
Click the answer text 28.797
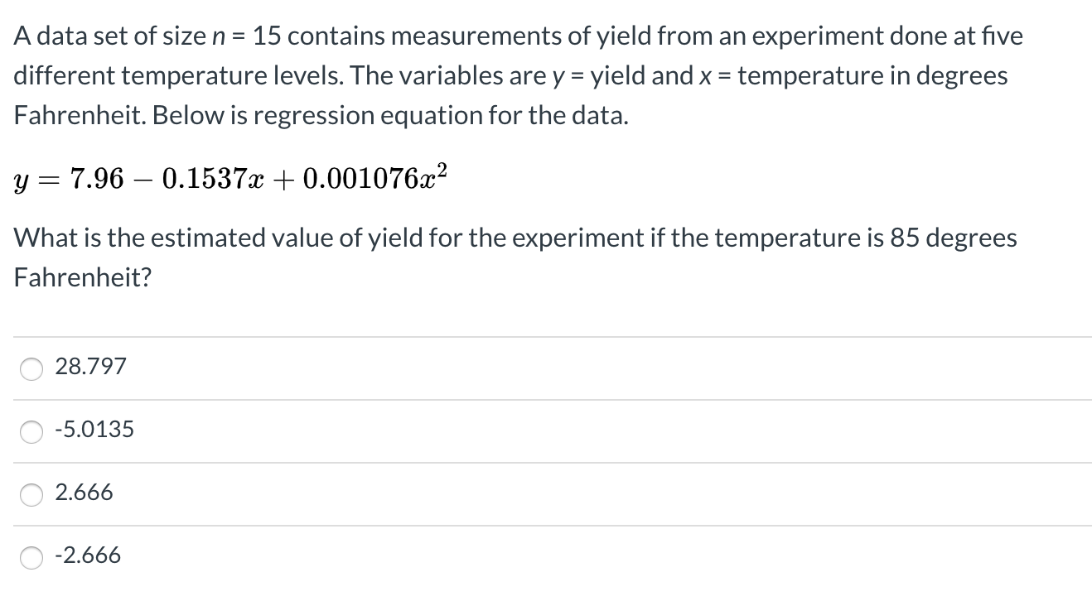point(89,366)
